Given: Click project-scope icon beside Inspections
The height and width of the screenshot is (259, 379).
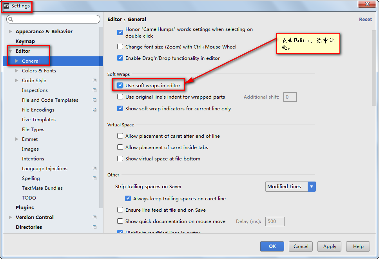Looking at the screenshot, I should (x=94, y=90).
